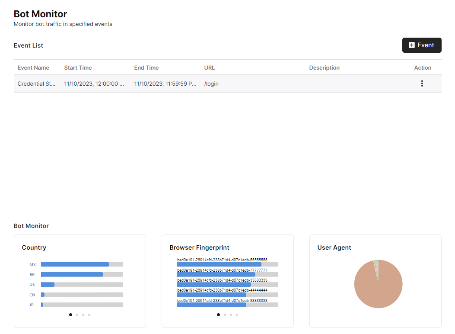The width and height of the screenshot is (455, 334).
Task: Click the Event Name column header
Action: [33, 67]
